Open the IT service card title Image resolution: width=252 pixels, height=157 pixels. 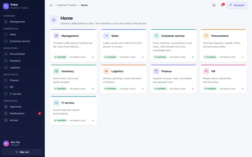pyautogui.click(x=68, y=103)
